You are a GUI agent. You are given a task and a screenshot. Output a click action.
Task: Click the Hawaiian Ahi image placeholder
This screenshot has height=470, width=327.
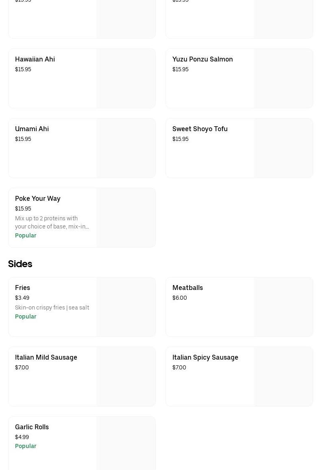(x=126, y=79)
